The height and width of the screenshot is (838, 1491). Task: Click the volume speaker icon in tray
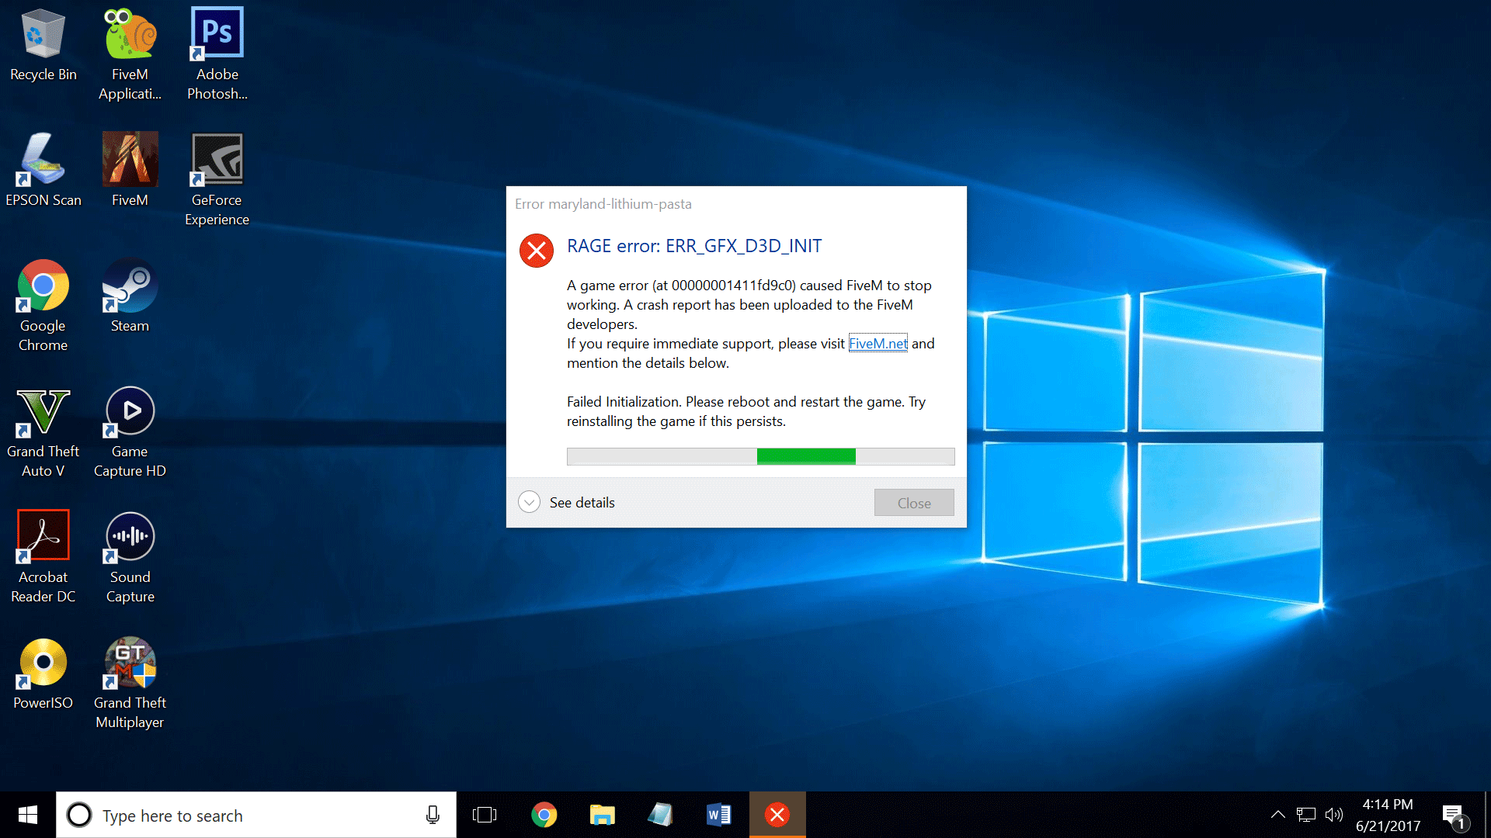pyautogui.click(x=1334, y=815)
